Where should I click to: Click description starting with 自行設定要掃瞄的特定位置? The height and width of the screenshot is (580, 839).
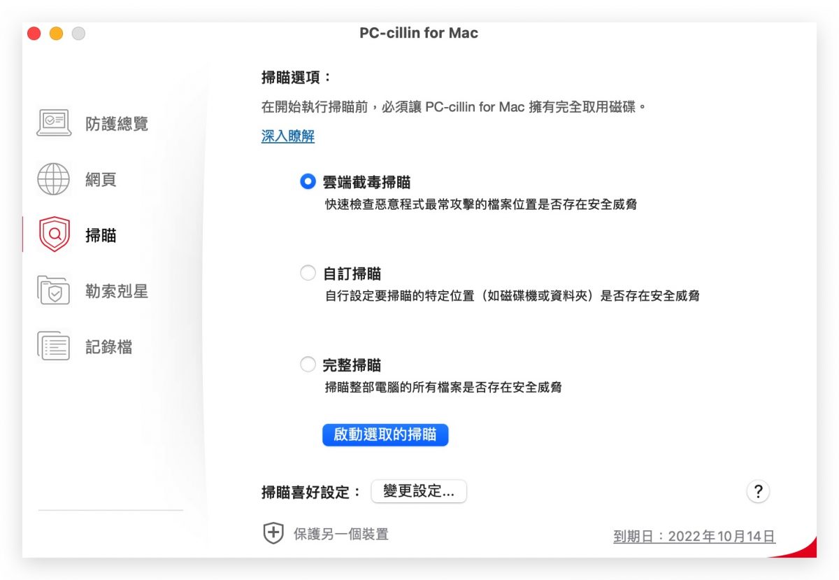[512, 296]
